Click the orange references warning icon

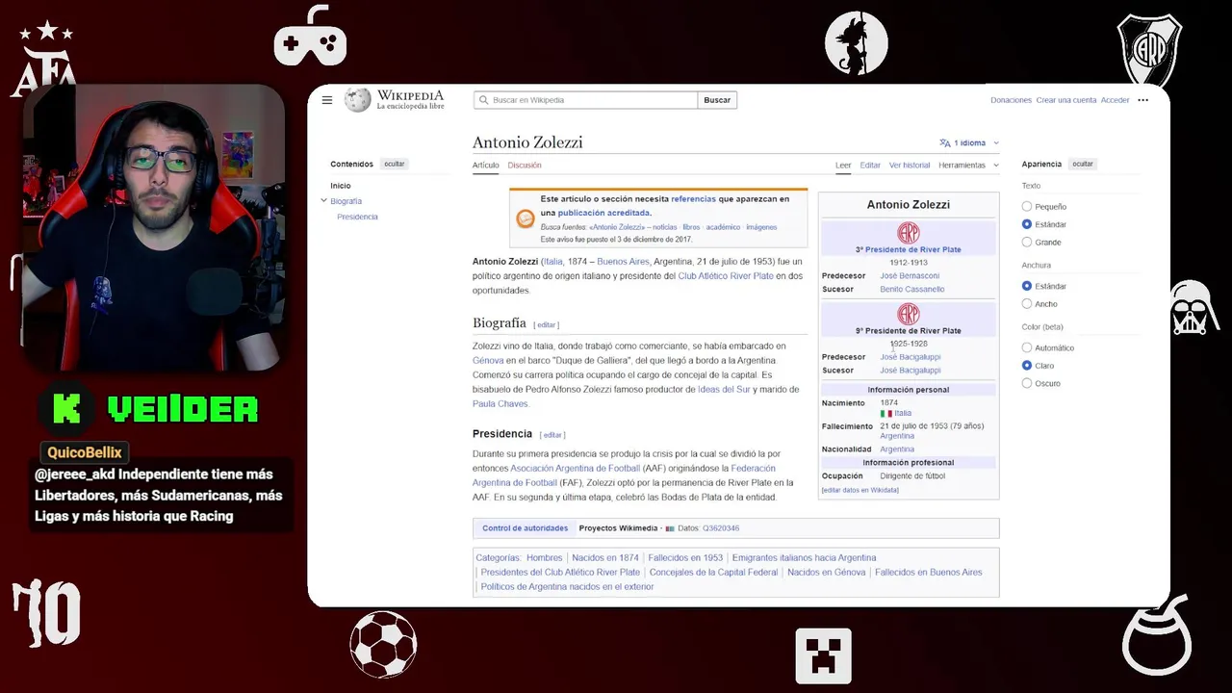coord(526,218)
